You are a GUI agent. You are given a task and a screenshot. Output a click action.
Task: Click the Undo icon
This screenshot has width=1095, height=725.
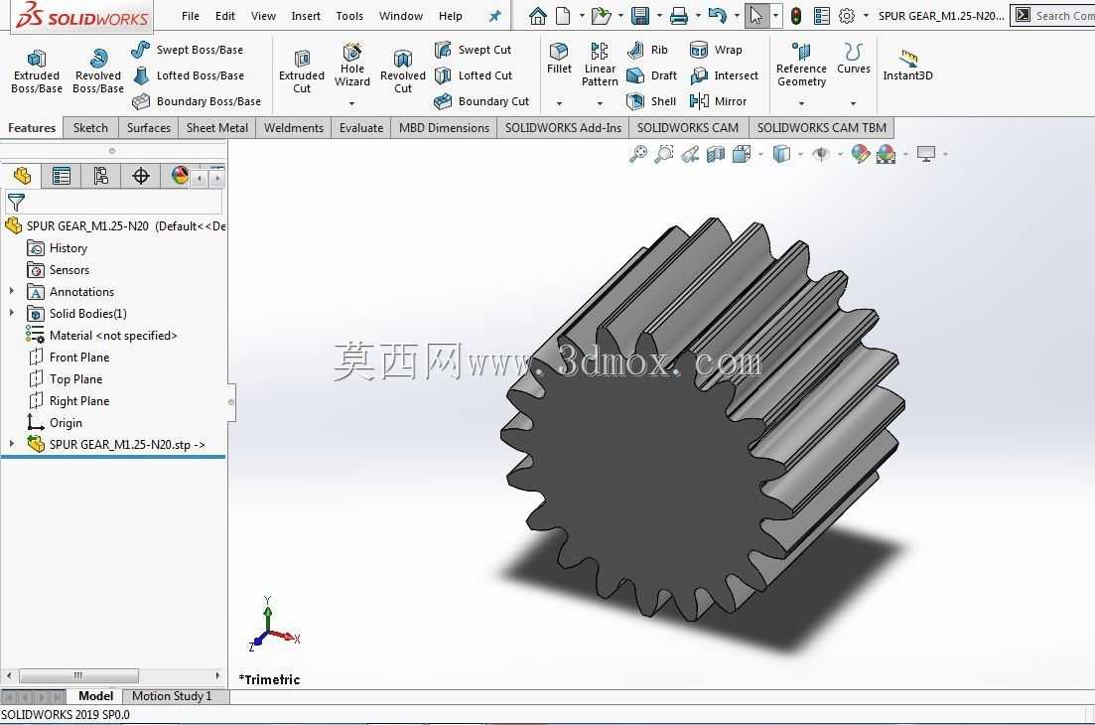(x=717, y=15)
